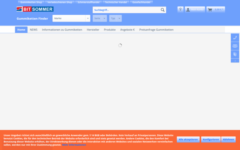Open Preisanfrage Gummiketten navigation item
The image size is (240, 150).
click(x=156, y=30)
